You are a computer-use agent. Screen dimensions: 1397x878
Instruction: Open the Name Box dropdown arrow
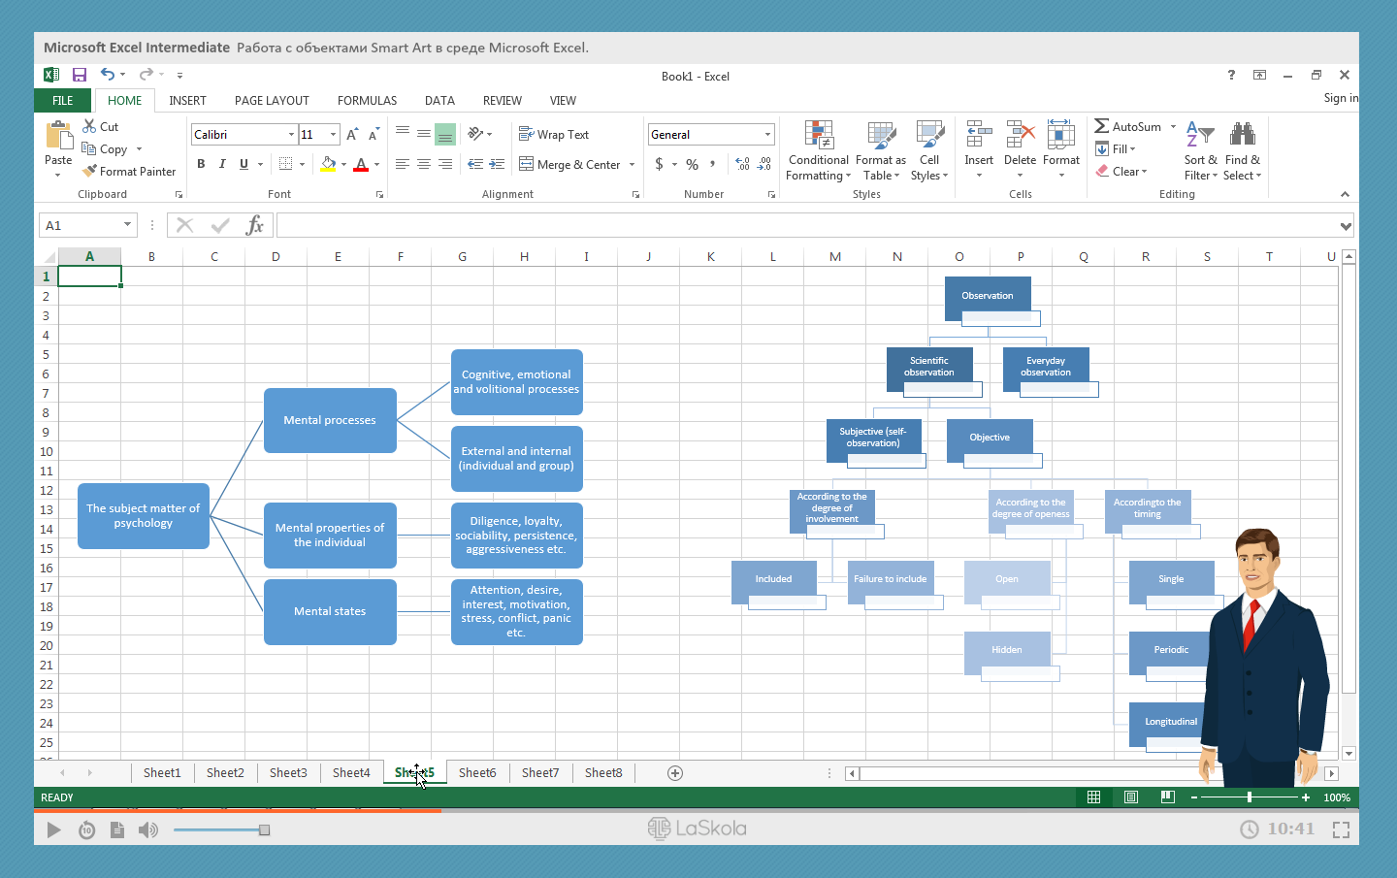pos(127,225)
